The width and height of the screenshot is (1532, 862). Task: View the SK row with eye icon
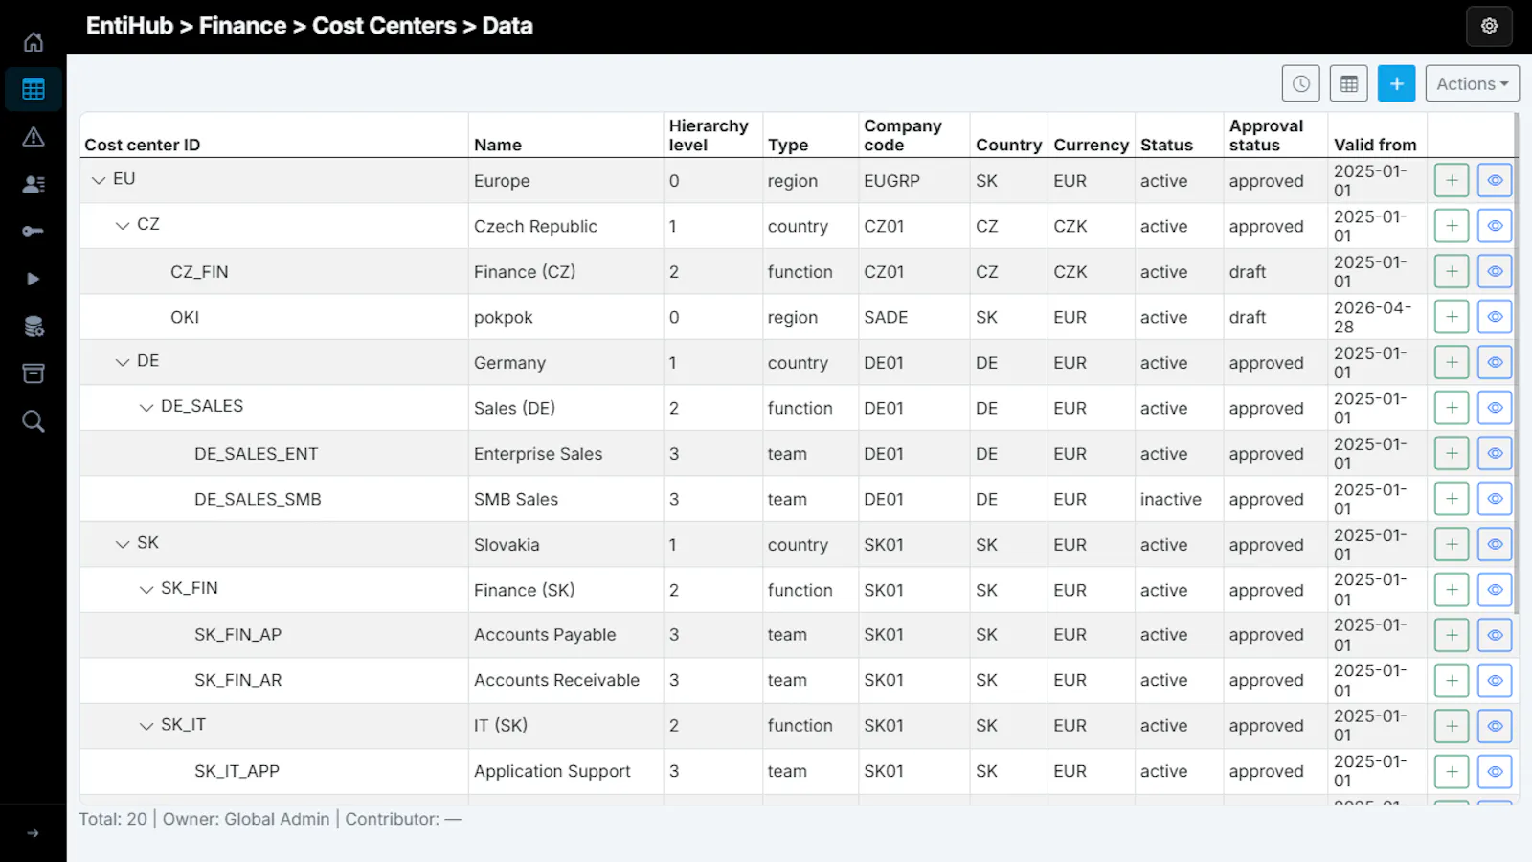[1495, 544]
